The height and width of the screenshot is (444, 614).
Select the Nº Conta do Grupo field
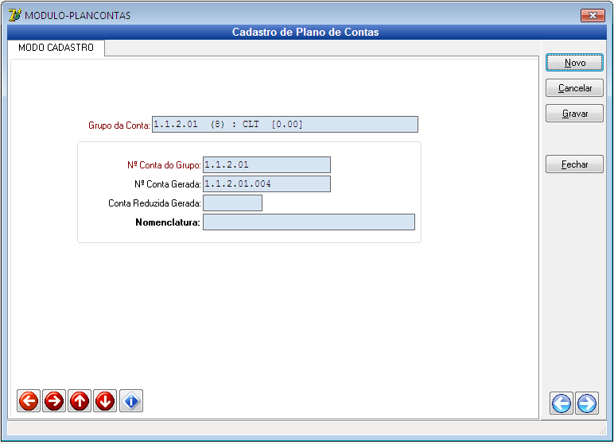[x=266, y=164]
